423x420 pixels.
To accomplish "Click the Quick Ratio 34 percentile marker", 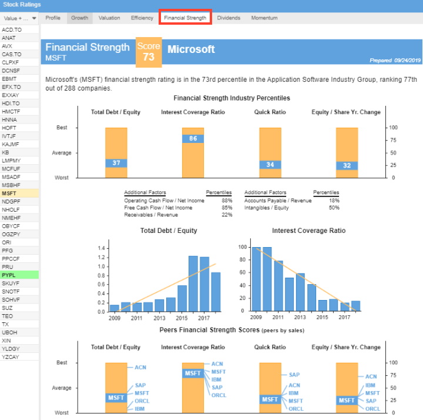I will click(x=270, y=164).
